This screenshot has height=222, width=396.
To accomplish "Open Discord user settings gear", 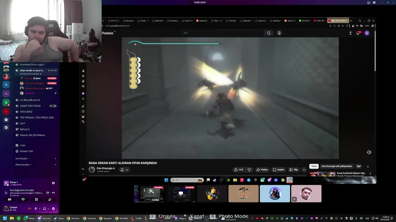I will [53, 209].
